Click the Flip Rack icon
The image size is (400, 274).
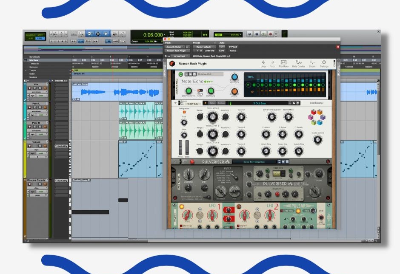tap(283, 63)
